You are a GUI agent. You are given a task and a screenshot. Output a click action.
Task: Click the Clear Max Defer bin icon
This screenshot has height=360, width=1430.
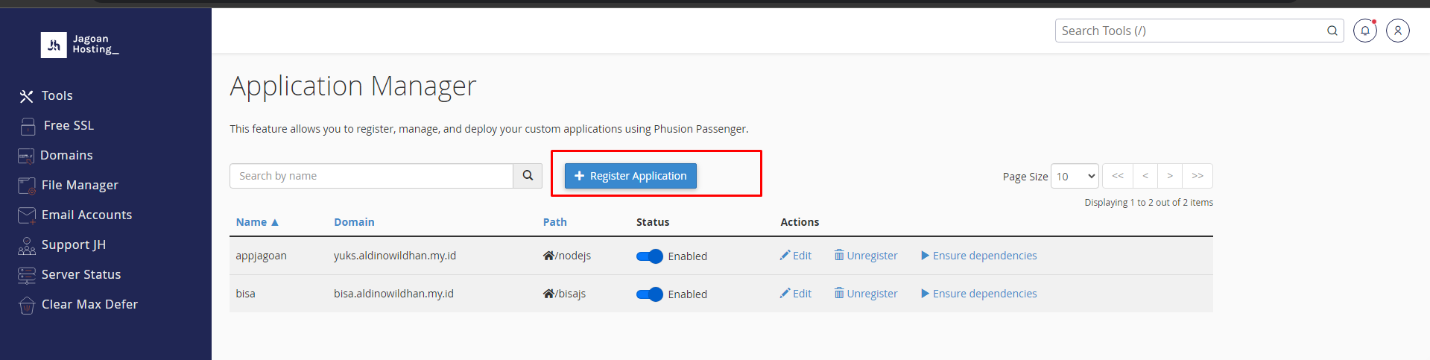click(x=27, y=305)
